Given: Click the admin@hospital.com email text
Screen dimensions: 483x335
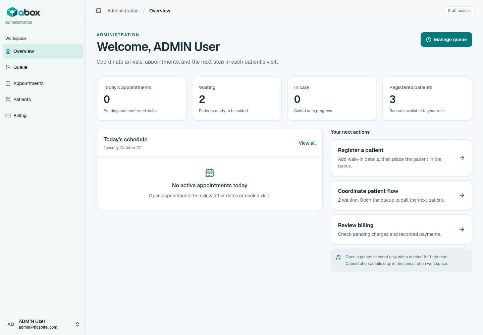Looking at the screenshot, I should pyautogui.click(x=38, y=327).
